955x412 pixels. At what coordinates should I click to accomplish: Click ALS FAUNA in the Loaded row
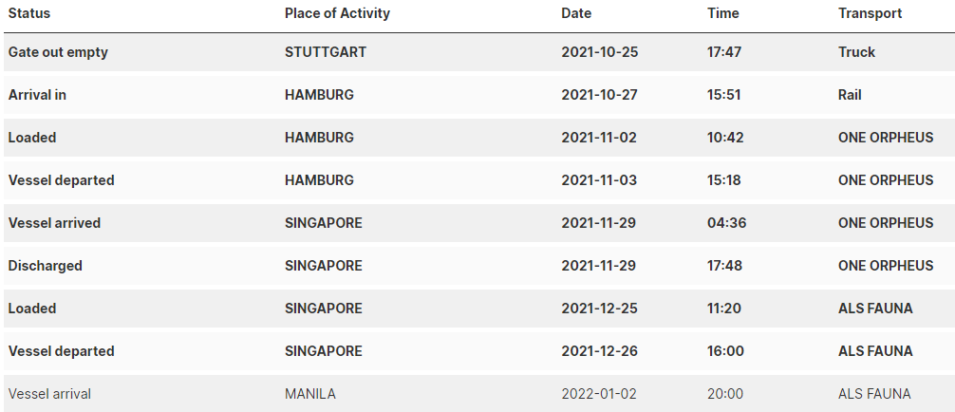pos(875,309)
